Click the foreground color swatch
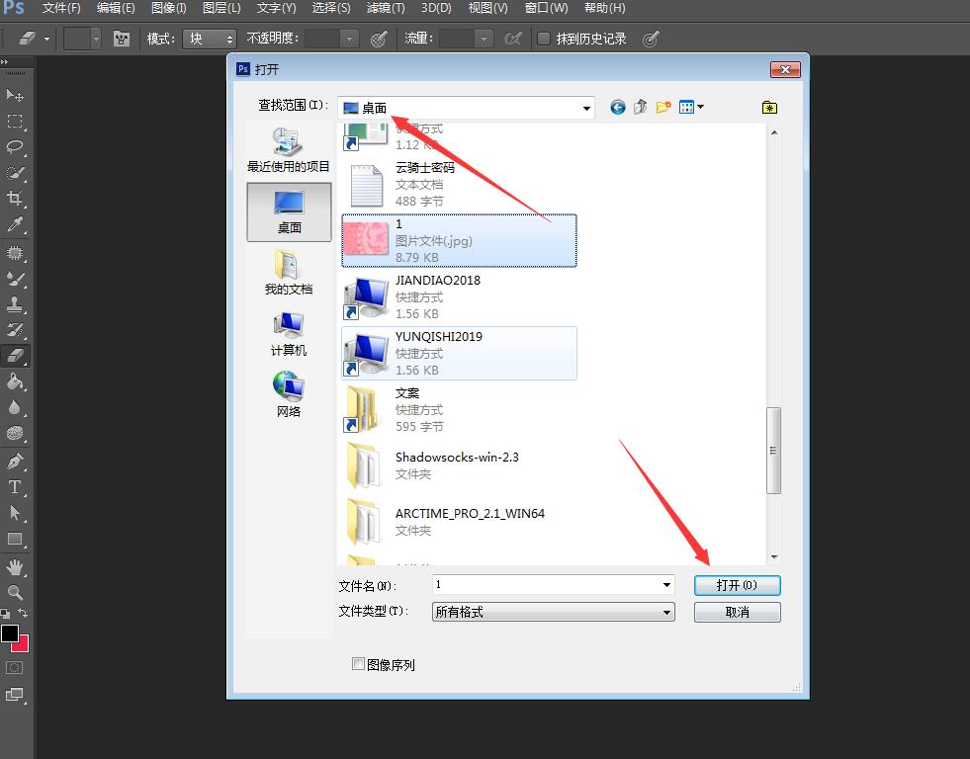 tap(9, 632)
